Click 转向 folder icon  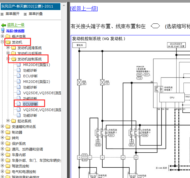click(x=8, y=138)
